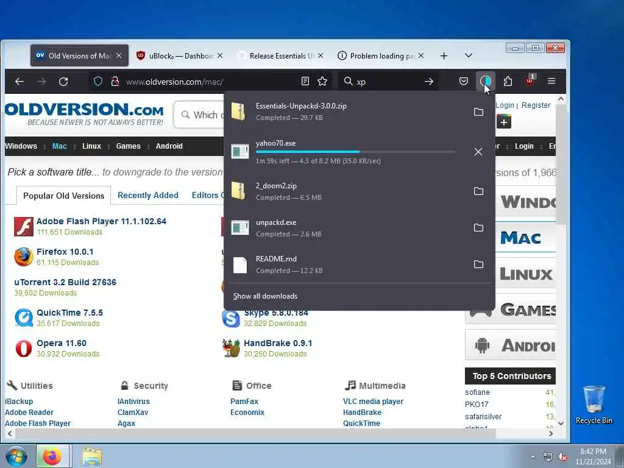Open the Mac nav menu item
Image resolution: width=624 pixels, height=468 pixels.
(60, 146)
